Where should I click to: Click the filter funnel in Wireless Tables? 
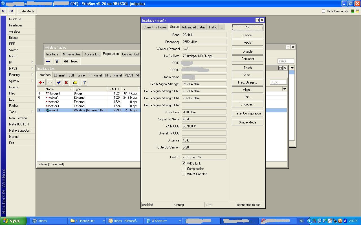(x=57, y=61)
